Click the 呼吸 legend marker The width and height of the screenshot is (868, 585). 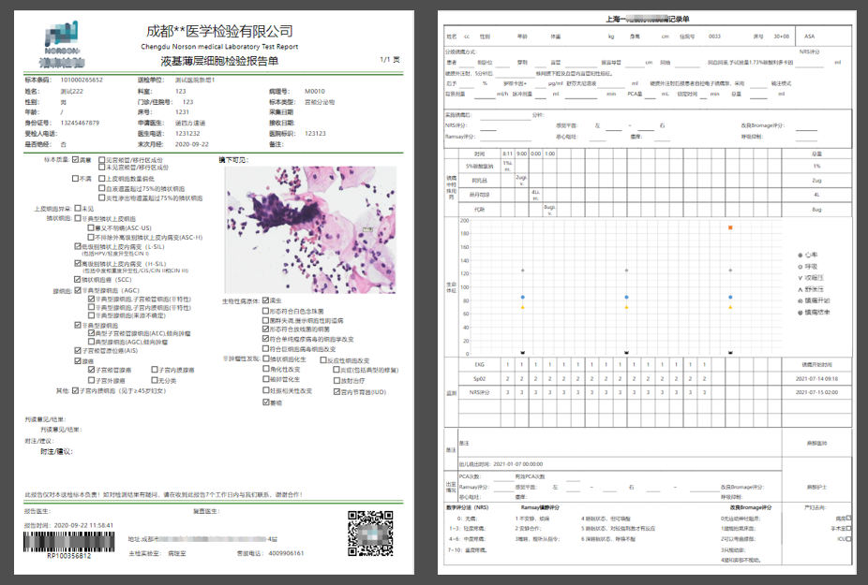[x=800, y=267]
